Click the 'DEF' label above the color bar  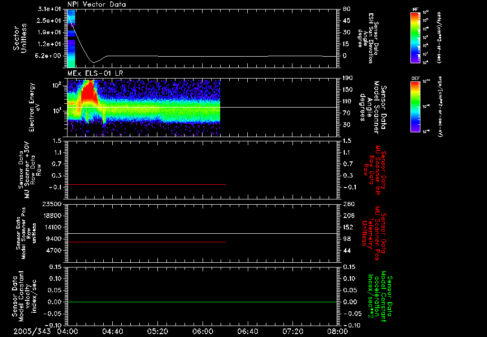click(x=415, y=79)
